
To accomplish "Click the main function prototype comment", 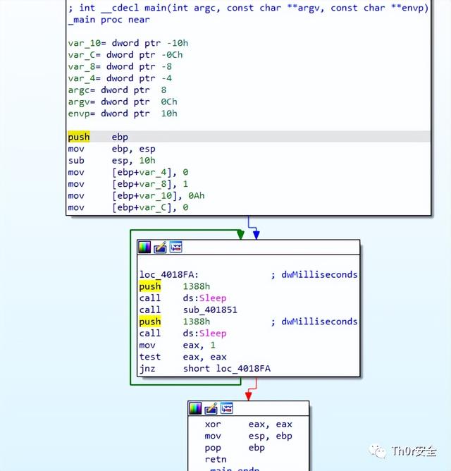I will pyautogui.click(x=248, y=8).
